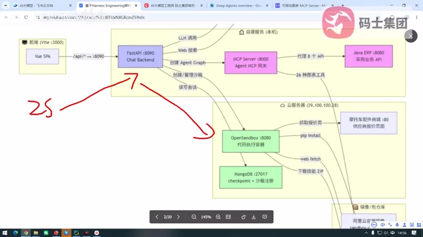Open Chrome from the taskbar
Image resolution: width=423 pixels, height=237 pixels.
tap(26, 232)
